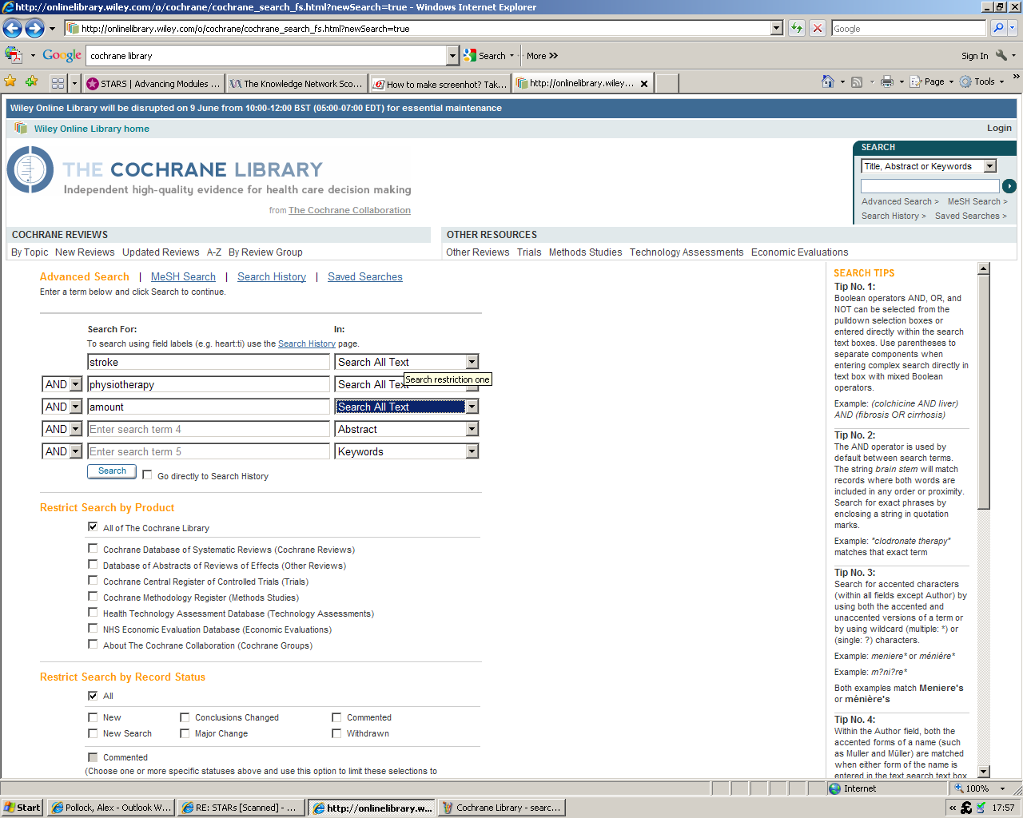1023x818 pixels.
Task: Run the quick search green arrow button
Action: (1009, 186)
